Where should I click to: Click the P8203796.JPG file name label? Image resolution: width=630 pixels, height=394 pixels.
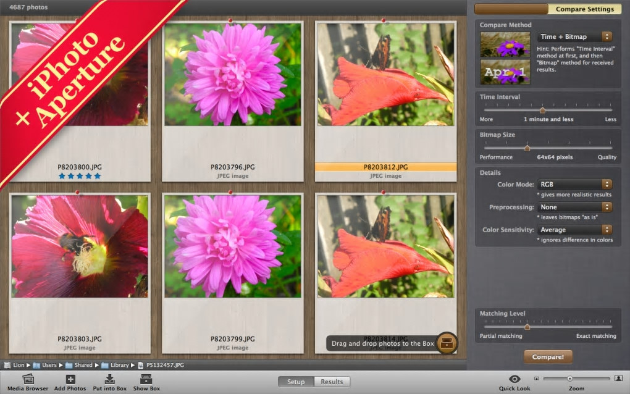point(233,167)
